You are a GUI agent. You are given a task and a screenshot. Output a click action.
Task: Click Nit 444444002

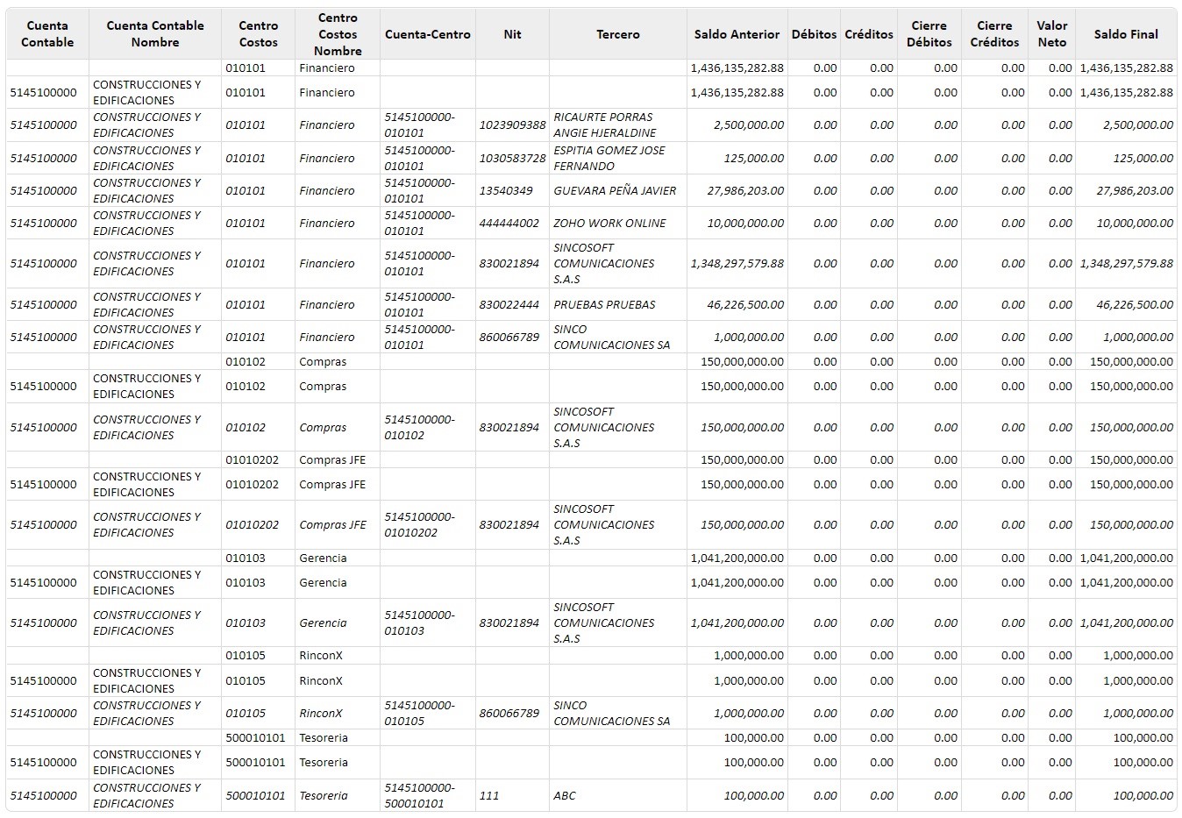[509, 223]
